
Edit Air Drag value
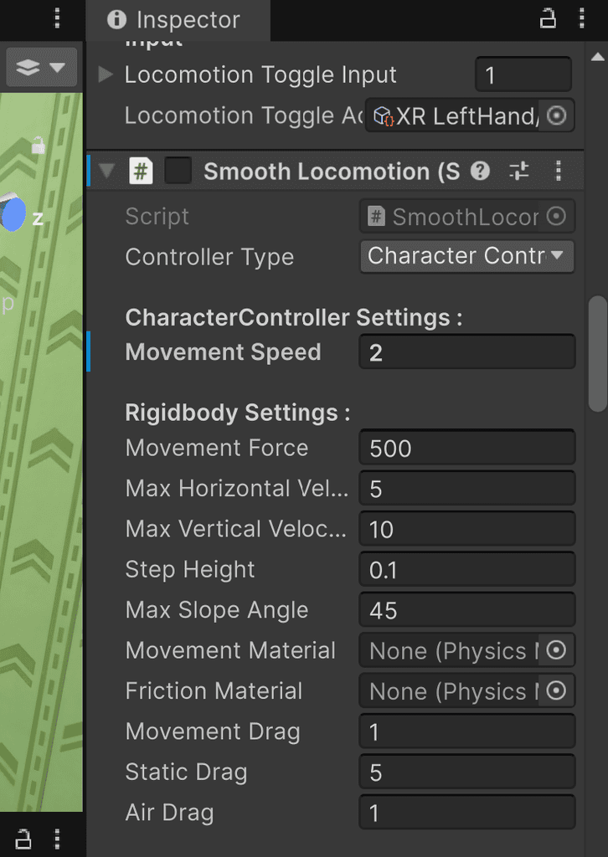point(467,813)
